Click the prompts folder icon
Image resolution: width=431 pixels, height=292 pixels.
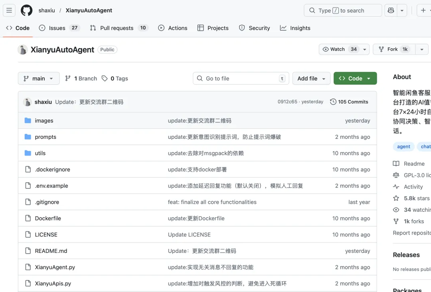click(x=28, y=136)
